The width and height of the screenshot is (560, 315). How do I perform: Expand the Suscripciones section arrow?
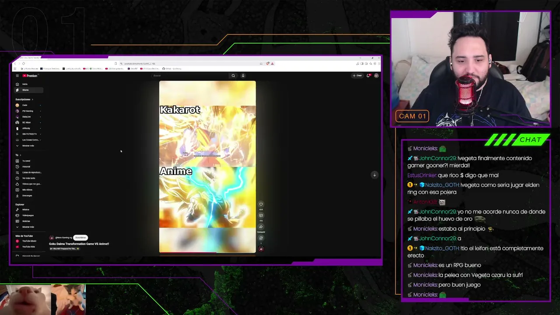point(32,99)
